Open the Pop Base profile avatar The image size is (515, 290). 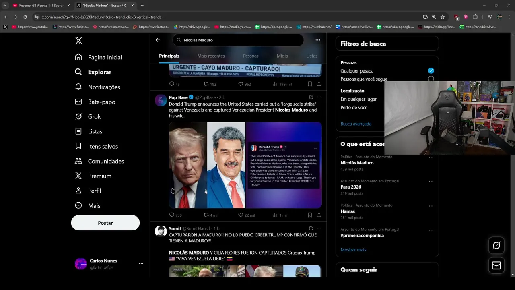click(x=161, y=100)
